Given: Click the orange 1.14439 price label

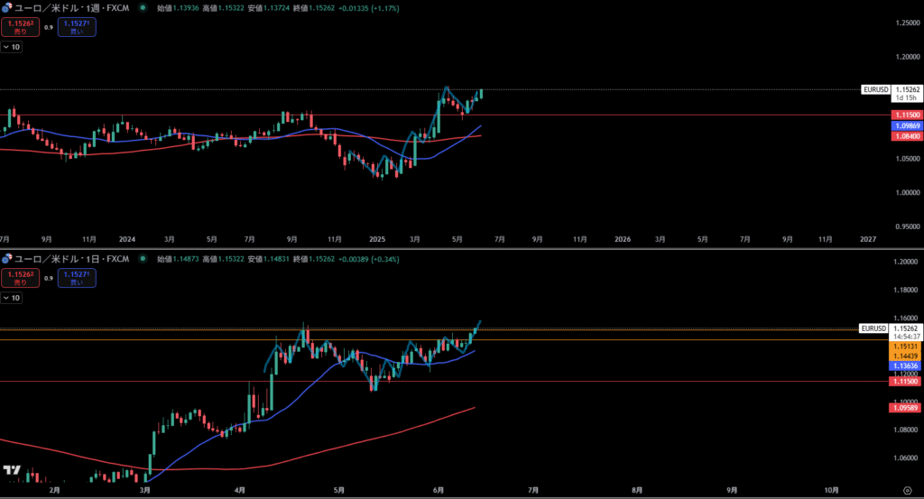Looking at the screenshot, I should pyautogui.click(x=905, y=356).
